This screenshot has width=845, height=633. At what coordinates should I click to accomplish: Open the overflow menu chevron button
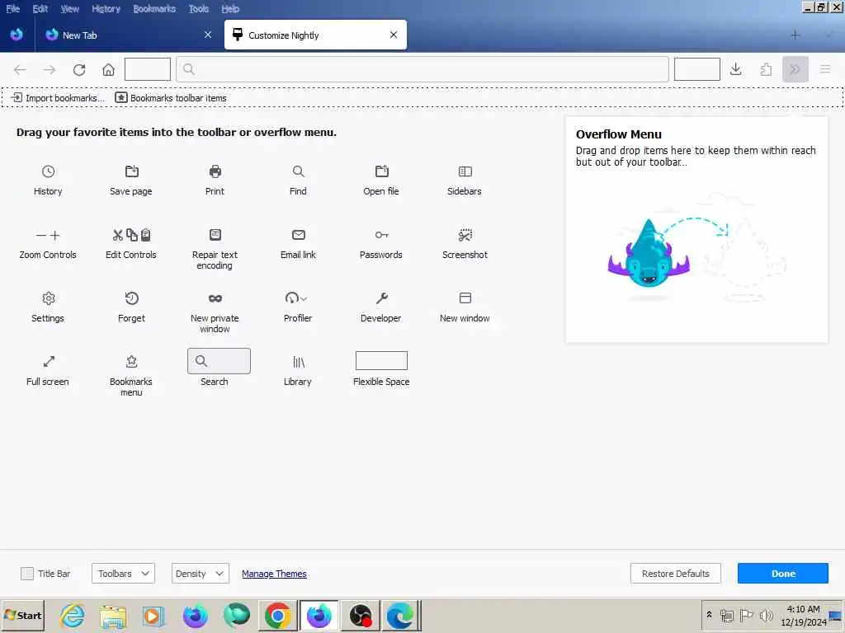(x=795, y=69)
